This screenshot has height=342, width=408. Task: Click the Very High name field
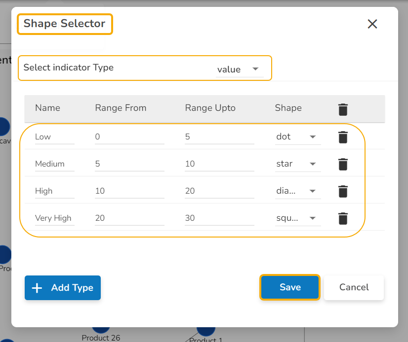tap(54, 218)
